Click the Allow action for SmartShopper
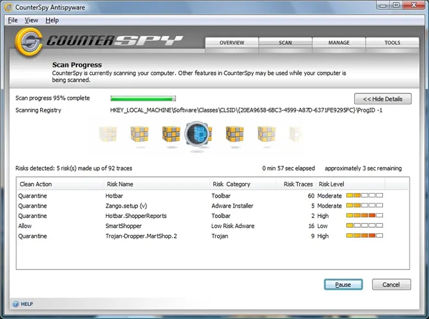 tap(25, 226)
